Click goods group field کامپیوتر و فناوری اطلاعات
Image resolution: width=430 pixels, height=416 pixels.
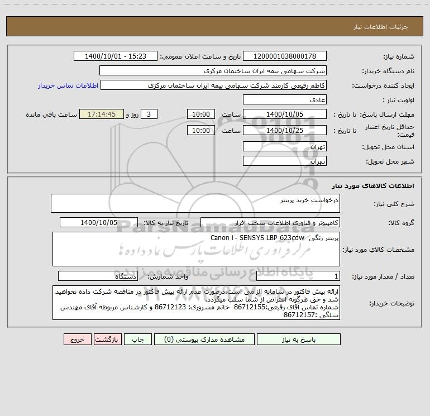pos(270,222)
